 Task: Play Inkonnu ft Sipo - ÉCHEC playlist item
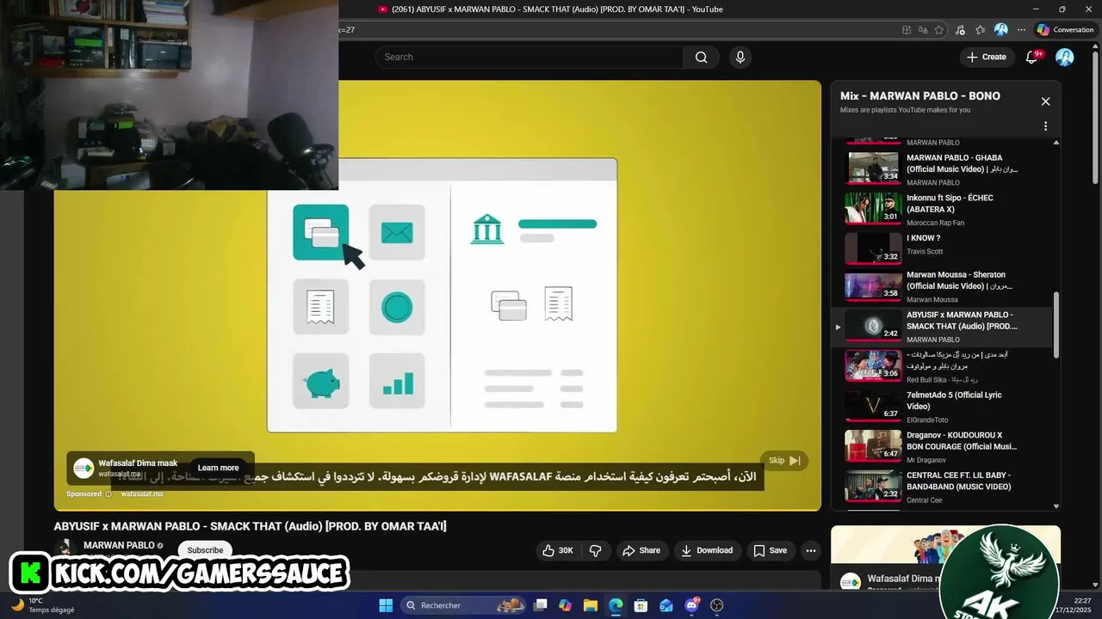tap(946, 209)
